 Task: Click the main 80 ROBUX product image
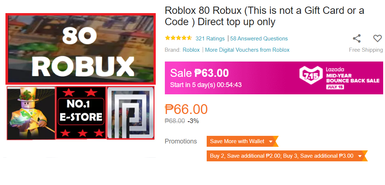pos(80,49)
